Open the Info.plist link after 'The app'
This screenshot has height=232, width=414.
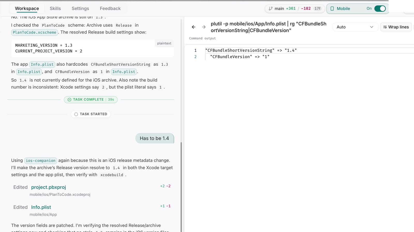pos(42,64)
